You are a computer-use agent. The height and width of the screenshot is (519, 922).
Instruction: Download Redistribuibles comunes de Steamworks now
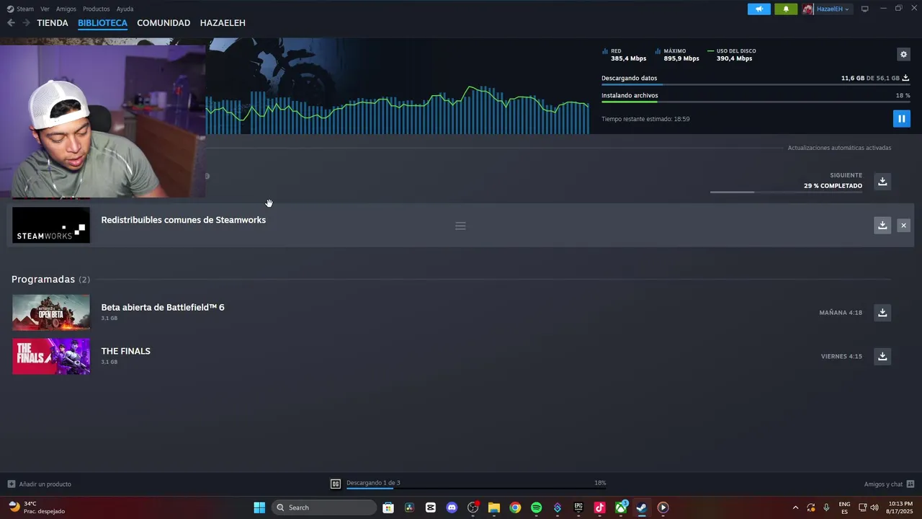(x=882, y=226)
